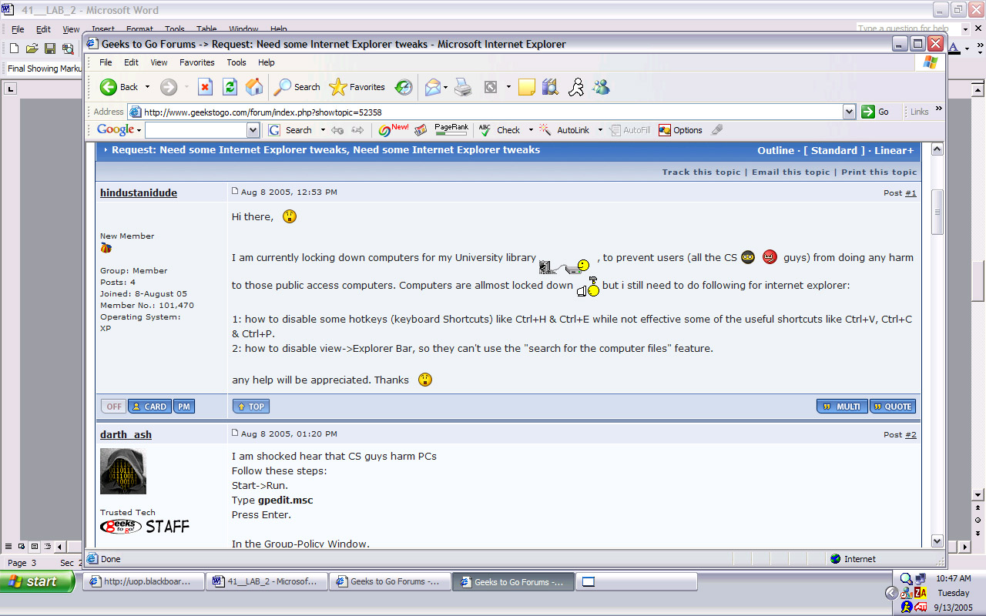Open Google toolbar Options
This screenshot has width=986, height=616.
pyautogui.click(x=680, y=130)
